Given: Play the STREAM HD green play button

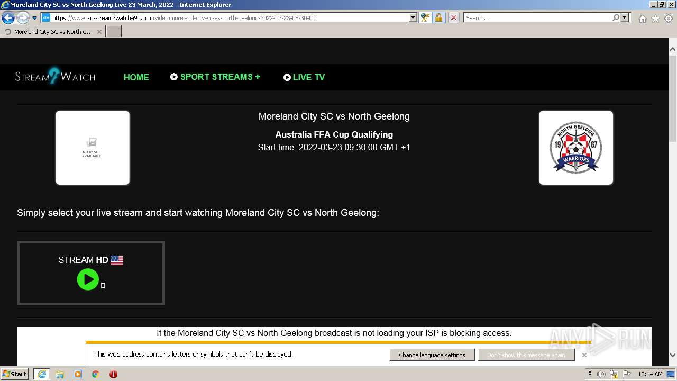Looking at the screenshot, I should [88, 279].
